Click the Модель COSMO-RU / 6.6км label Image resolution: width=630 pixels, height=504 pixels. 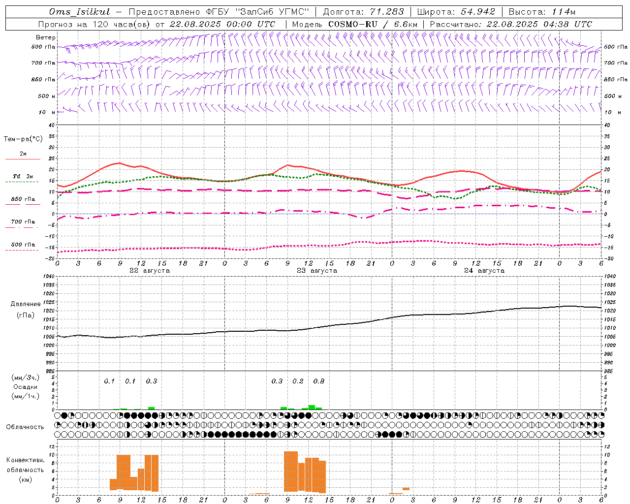(x=354, y=24)
